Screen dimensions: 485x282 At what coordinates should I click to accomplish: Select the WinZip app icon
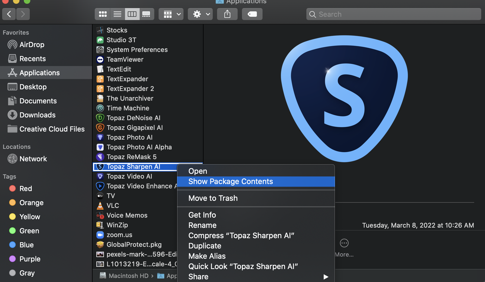tap(100, 225)
